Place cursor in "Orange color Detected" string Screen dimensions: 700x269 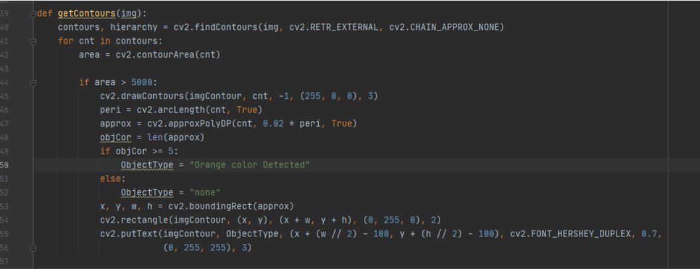249,165
